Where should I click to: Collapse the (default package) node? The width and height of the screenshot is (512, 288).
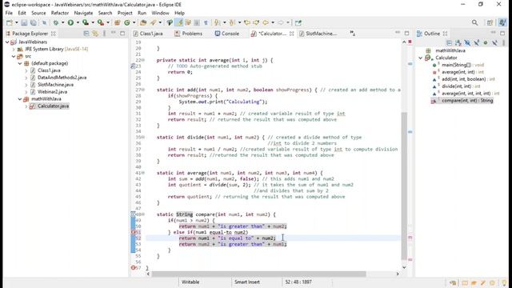(20, 63)
